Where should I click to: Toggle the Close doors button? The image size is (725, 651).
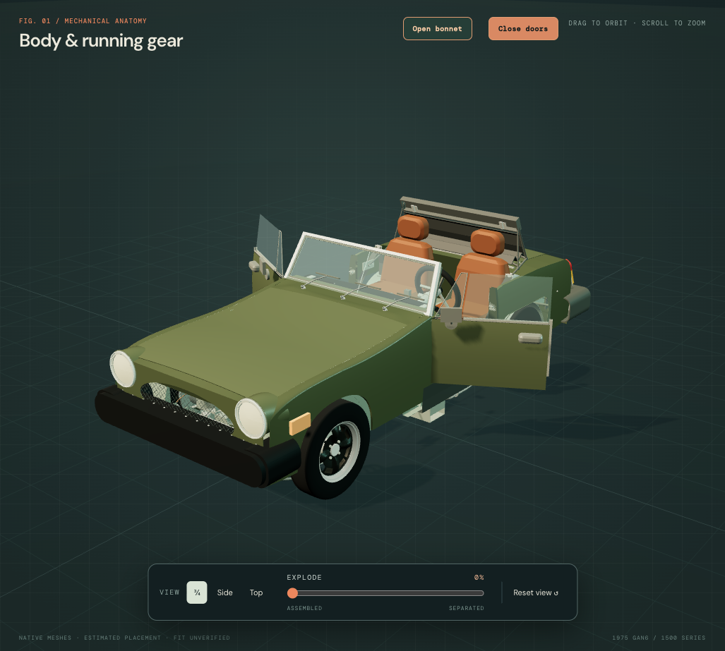523,29
